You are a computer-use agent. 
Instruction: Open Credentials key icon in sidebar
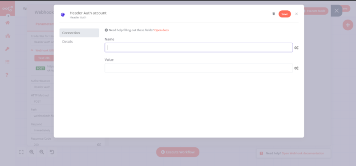click(8, 49)
